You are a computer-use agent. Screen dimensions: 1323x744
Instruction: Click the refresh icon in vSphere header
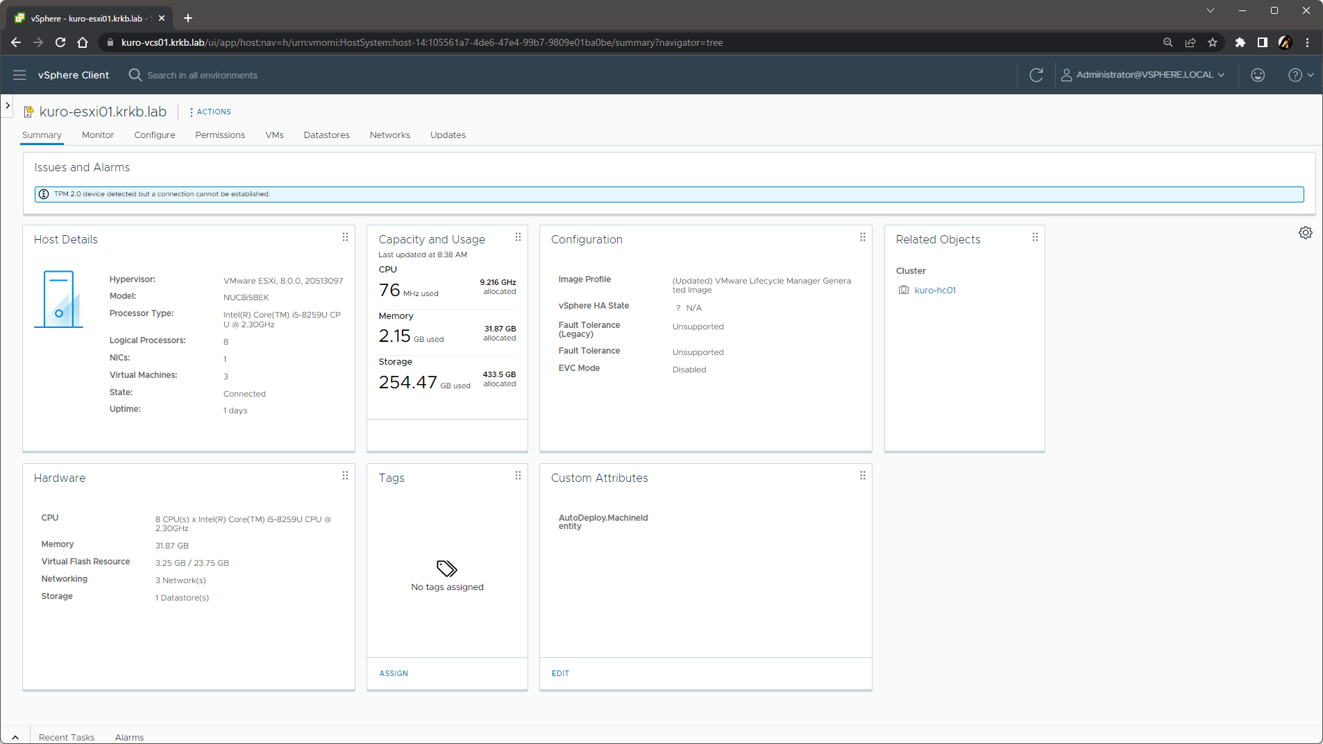pos(1036,75)
